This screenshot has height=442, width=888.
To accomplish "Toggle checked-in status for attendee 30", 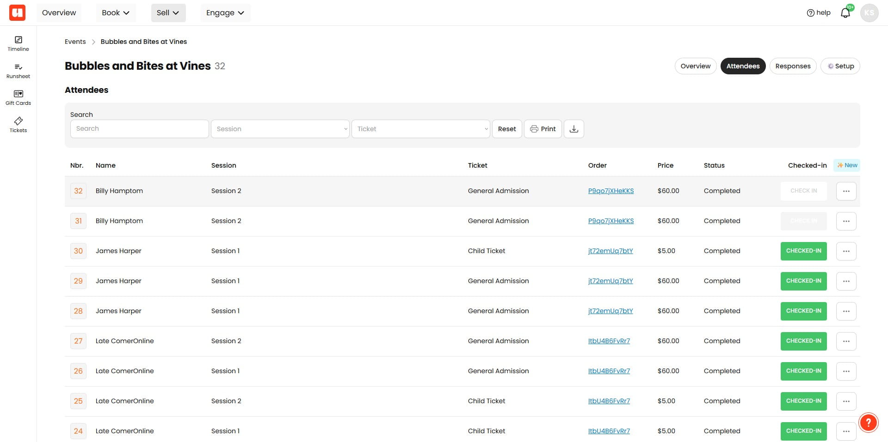I will point(803,251).
